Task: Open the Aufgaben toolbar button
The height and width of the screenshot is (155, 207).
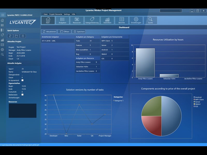Action: 62,20
